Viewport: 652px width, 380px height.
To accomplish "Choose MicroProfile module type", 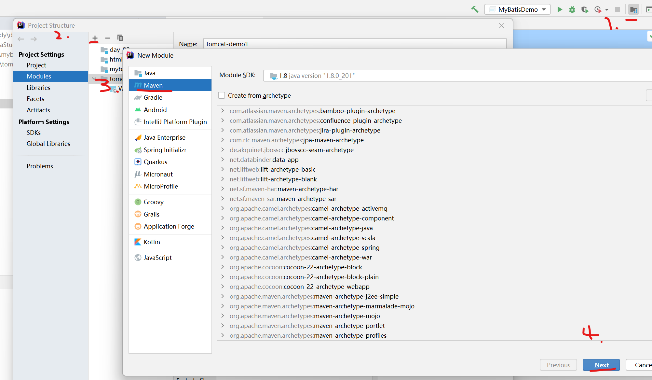I will 170,186.
